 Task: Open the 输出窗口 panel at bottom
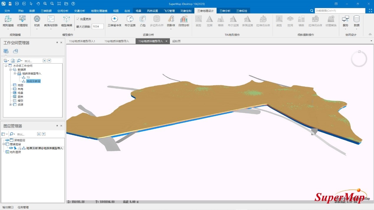pyautogui.click(x=8, y=207)
